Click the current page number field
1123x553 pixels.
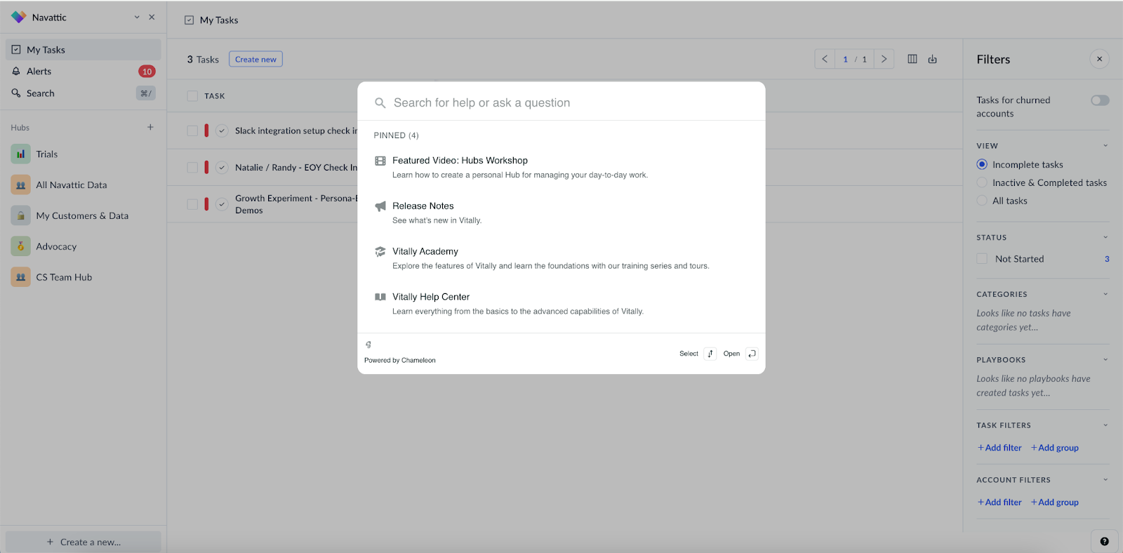point(845,59)
